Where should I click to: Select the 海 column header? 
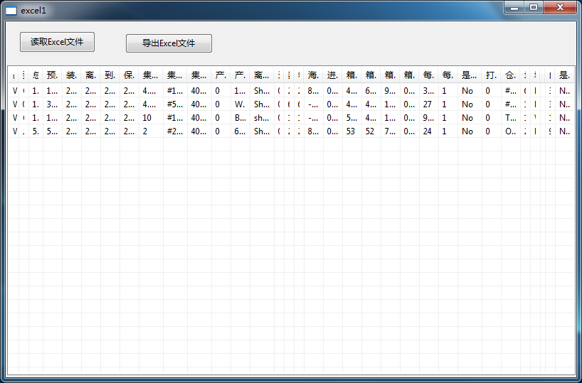(x=314, y=75)
